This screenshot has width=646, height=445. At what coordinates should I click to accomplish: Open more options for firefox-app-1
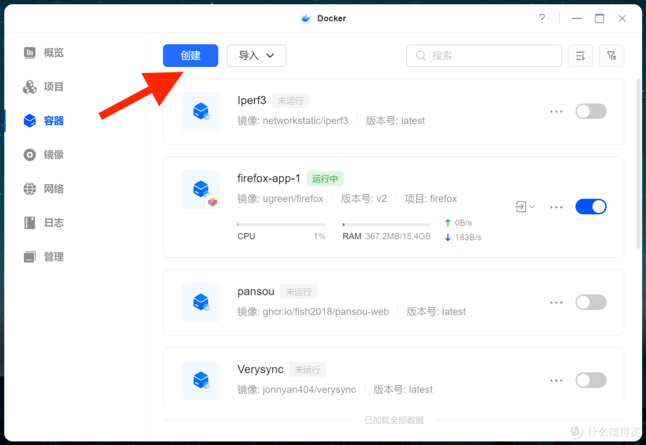coord(556,207)
